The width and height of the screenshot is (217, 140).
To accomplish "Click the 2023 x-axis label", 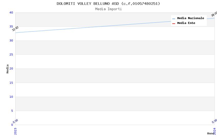I will [x=15, y=131].
